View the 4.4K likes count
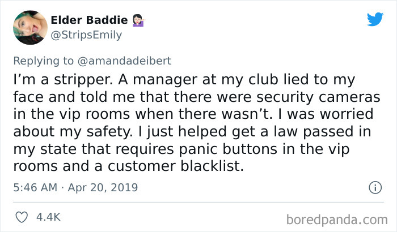Screen dimensions: 397x232 [x=48, y=217]
